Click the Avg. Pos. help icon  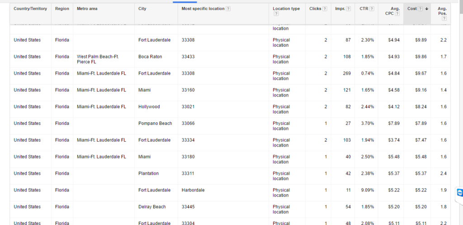click(x=444, y=19)
